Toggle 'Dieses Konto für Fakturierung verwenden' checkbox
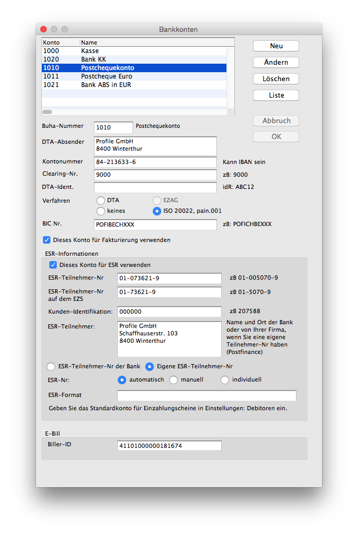The image size is (358, 536). click(x=47, y=240)
